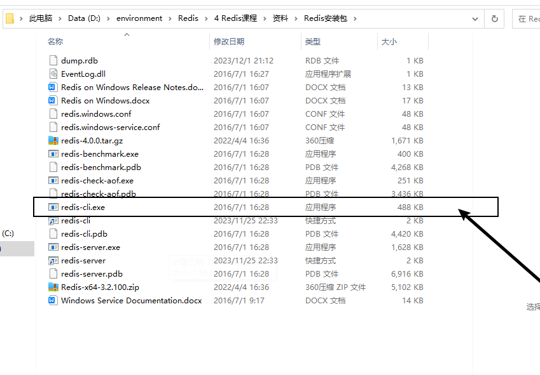Expand the chevron after Redis breadcrumb
The height and width of the screenshot is (375, 540).
(x=206, y=18)
